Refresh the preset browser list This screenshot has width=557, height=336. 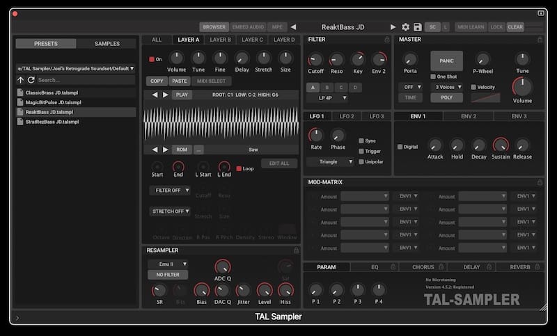[31, 80]
